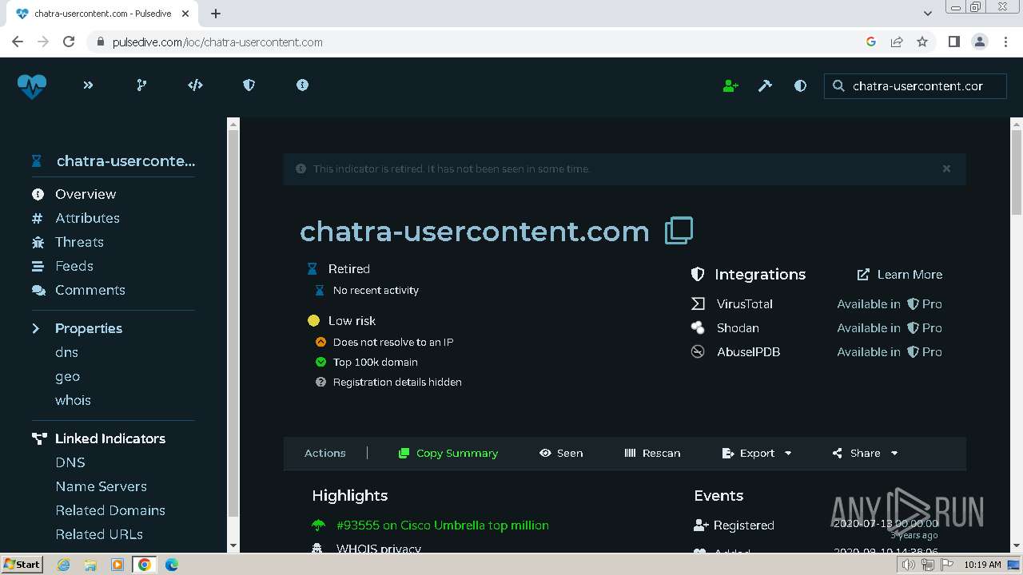The image size is (1023, 575).
Task: Open the gavel tools icon
Action: (x=765, y=85)
